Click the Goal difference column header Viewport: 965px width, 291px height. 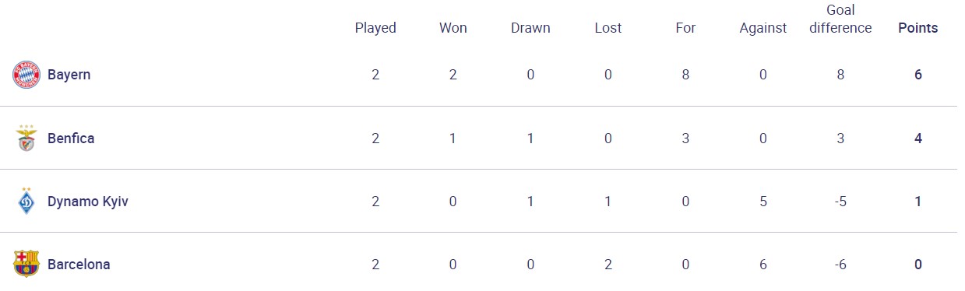(840, 19)
